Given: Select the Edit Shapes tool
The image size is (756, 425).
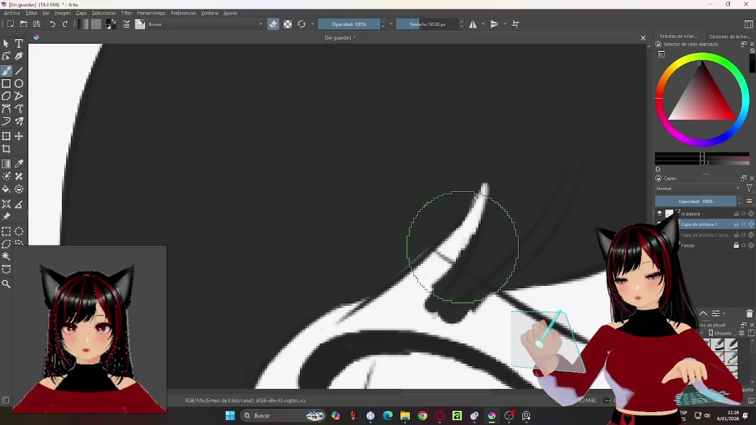Looking at the screenshot, I should (x=6, y=56).
